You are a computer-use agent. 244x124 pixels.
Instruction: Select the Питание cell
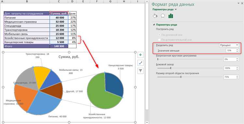pos(27,18)
